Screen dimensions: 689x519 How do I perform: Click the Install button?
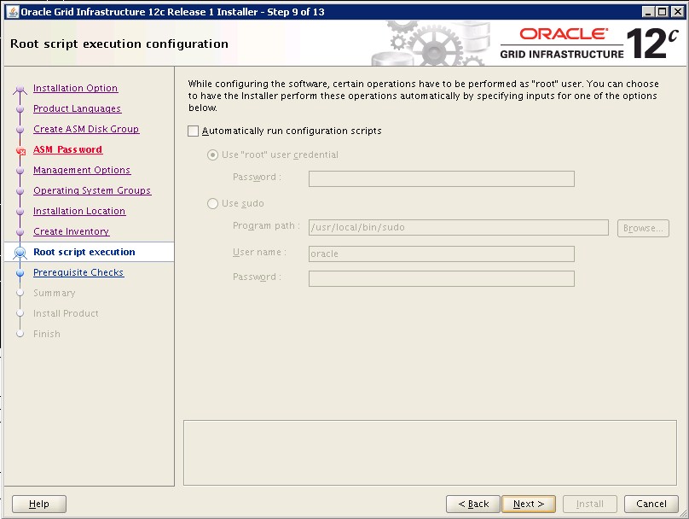tap(590, 504)
